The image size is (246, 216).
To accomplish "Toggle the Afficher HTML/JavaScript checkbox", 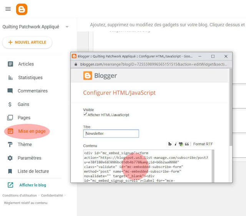I will [x=85, y=115].
